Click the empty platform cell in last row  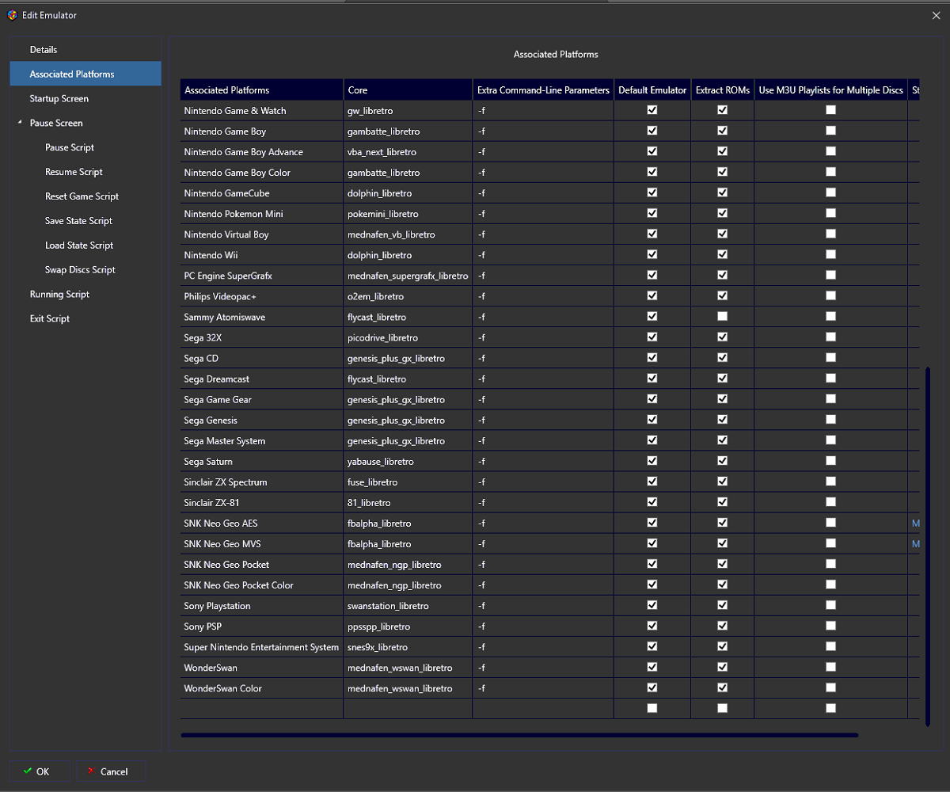(261, 708)
